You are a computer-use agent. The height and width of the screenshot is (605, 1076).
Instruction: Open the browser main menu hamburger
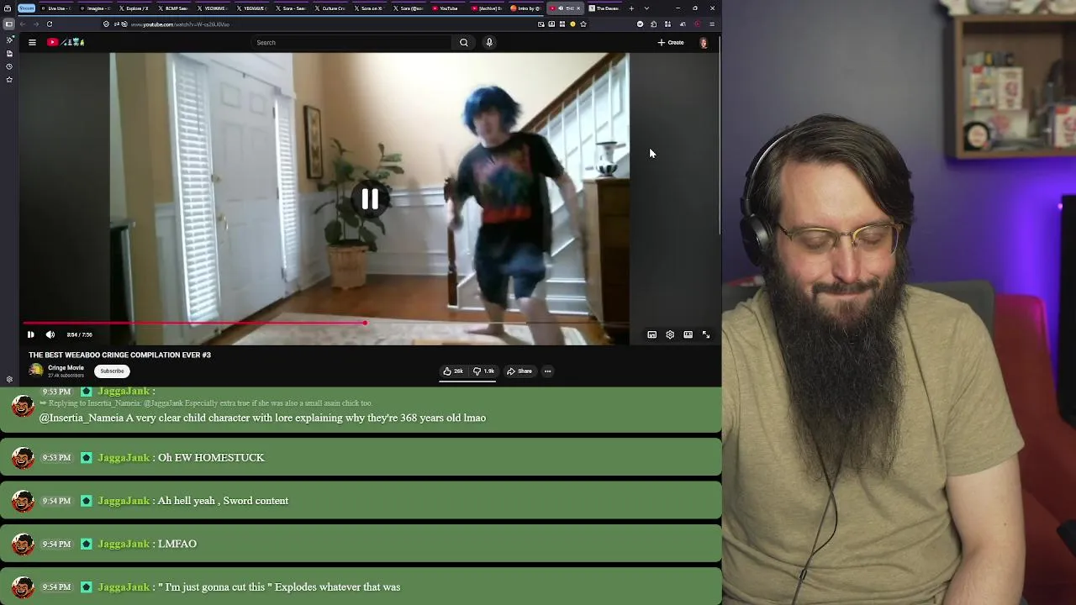(x=712, y=24)
